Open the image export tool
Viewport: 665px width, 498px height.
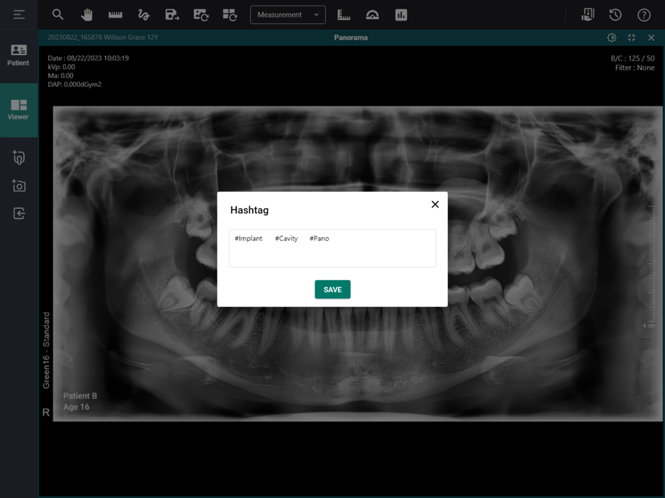coord(172,14)
